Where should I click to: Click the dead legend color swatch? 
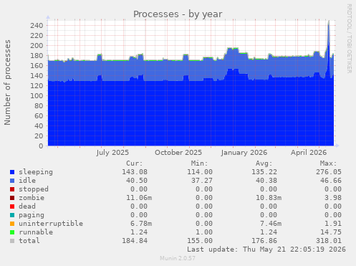(x=12, y=206)
